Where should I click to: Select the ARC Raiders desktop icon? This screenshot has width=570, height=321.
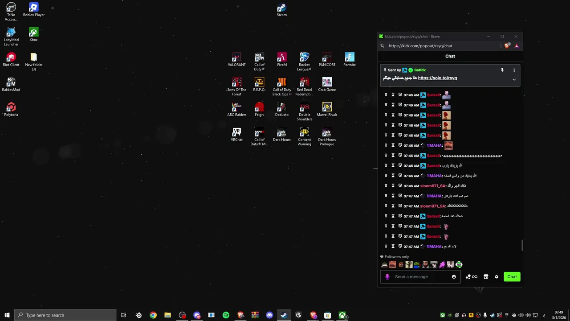pyautogui.click(x=236, y=110)
